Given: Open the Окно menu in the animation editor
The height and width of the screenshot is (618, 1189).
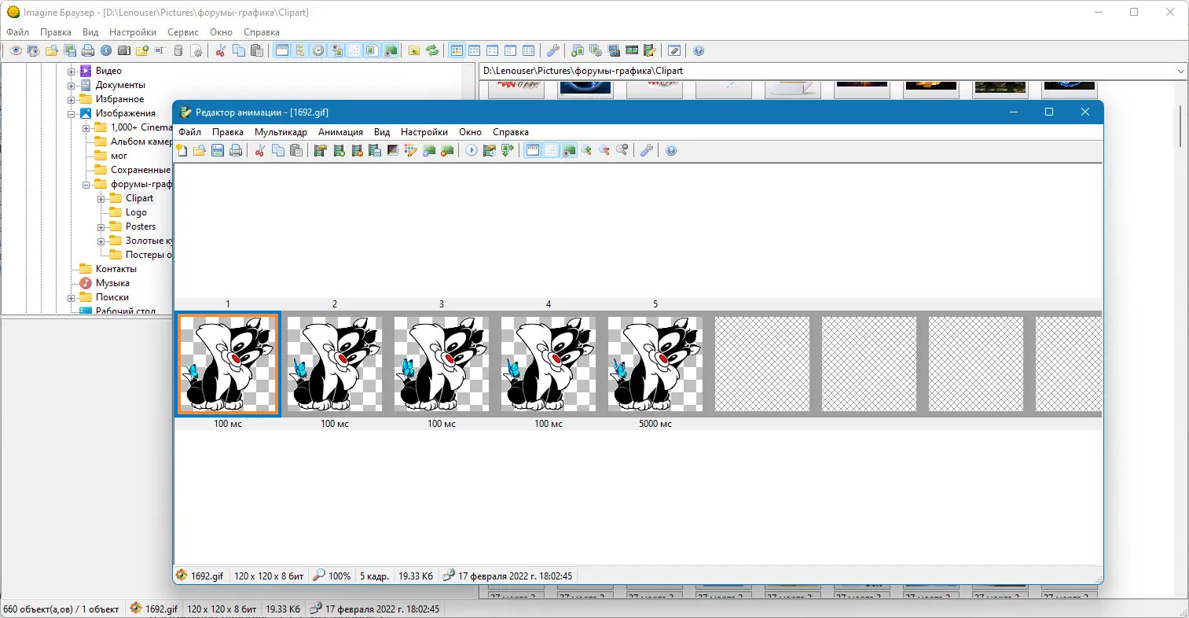Looking at the screenshot, I should click(470, 132).
